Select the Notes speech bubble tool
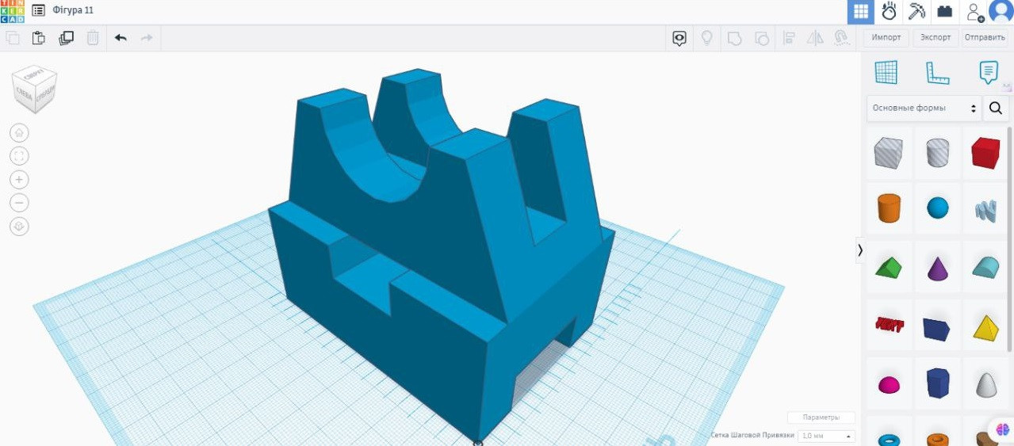The image size is (1014, 446). pos(989,73)
